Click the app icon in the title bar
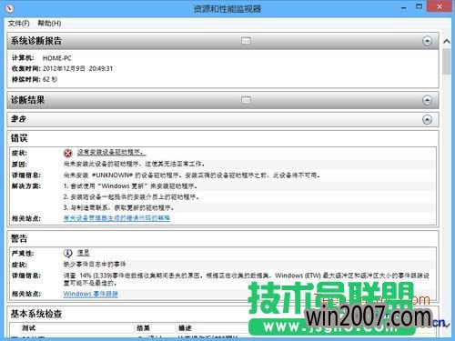Image resolution: width=455 pixels, height=341 pixels. pyautogui.click(x=10, y=8)
